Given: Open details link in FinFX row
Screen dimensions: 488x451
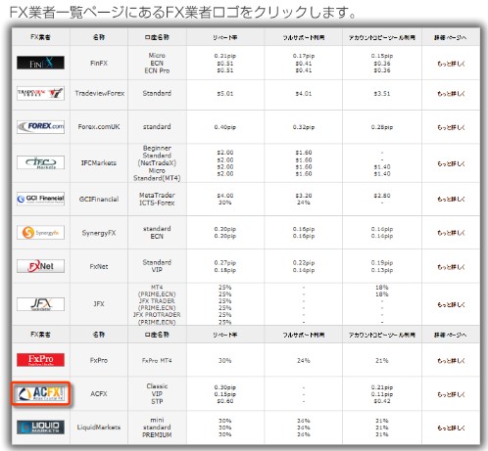Looking at the screenshot, I should point(451,64).
